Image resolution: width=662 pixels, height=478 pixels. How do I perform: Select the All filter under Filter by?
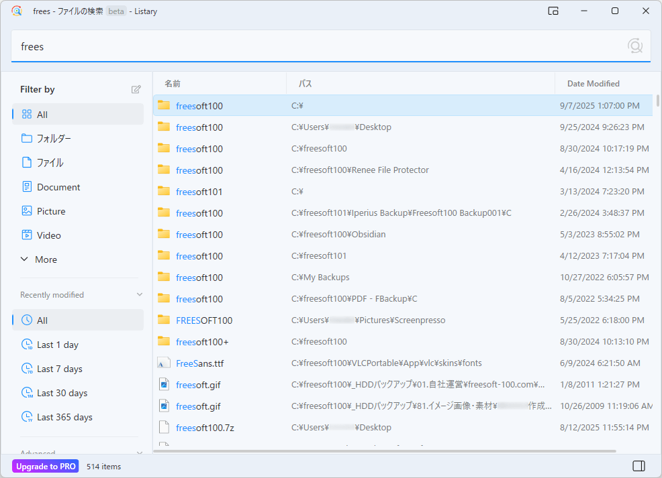pos(78,114)
